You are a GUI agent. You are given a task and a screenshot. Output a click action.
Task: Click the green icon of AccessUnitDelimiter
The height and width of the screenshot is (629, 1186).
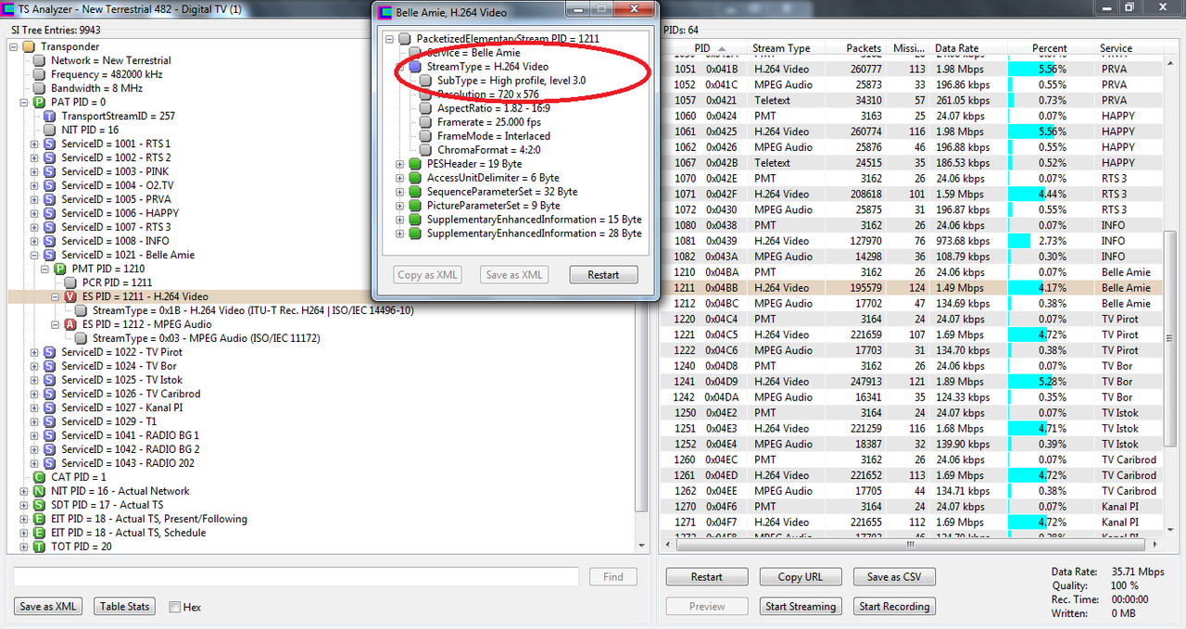click(x=415, y=178)
